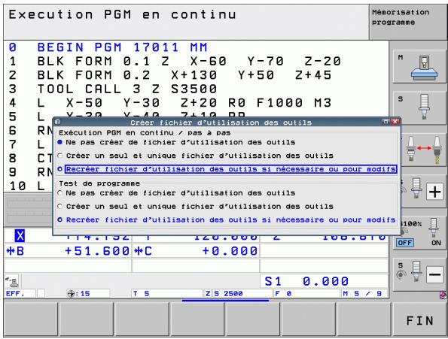Select first 'Ne pas créer' under Exécution PGM
Image resolution: width=448 pixels, height=339 pixels.
click(x=177, y=142)
